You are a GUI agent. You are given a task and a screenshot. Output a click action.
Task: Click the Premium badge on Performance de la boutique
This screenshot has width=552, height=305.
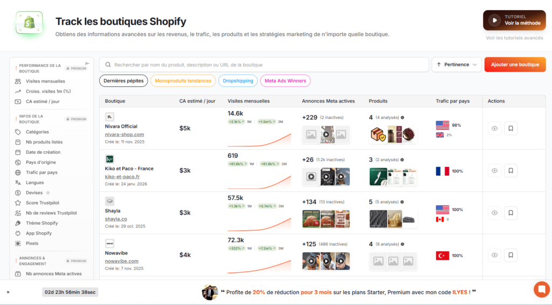tap(77, 68)
